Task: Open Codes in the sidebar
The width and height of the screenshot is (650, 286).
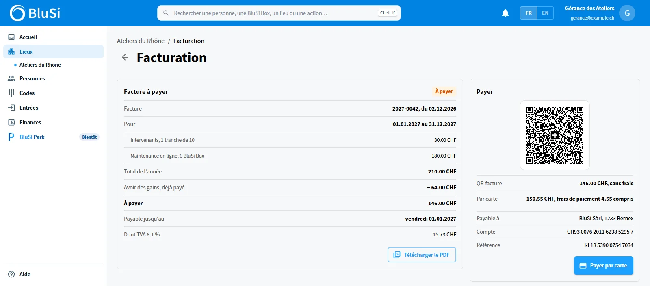Action: coord(53,93)
